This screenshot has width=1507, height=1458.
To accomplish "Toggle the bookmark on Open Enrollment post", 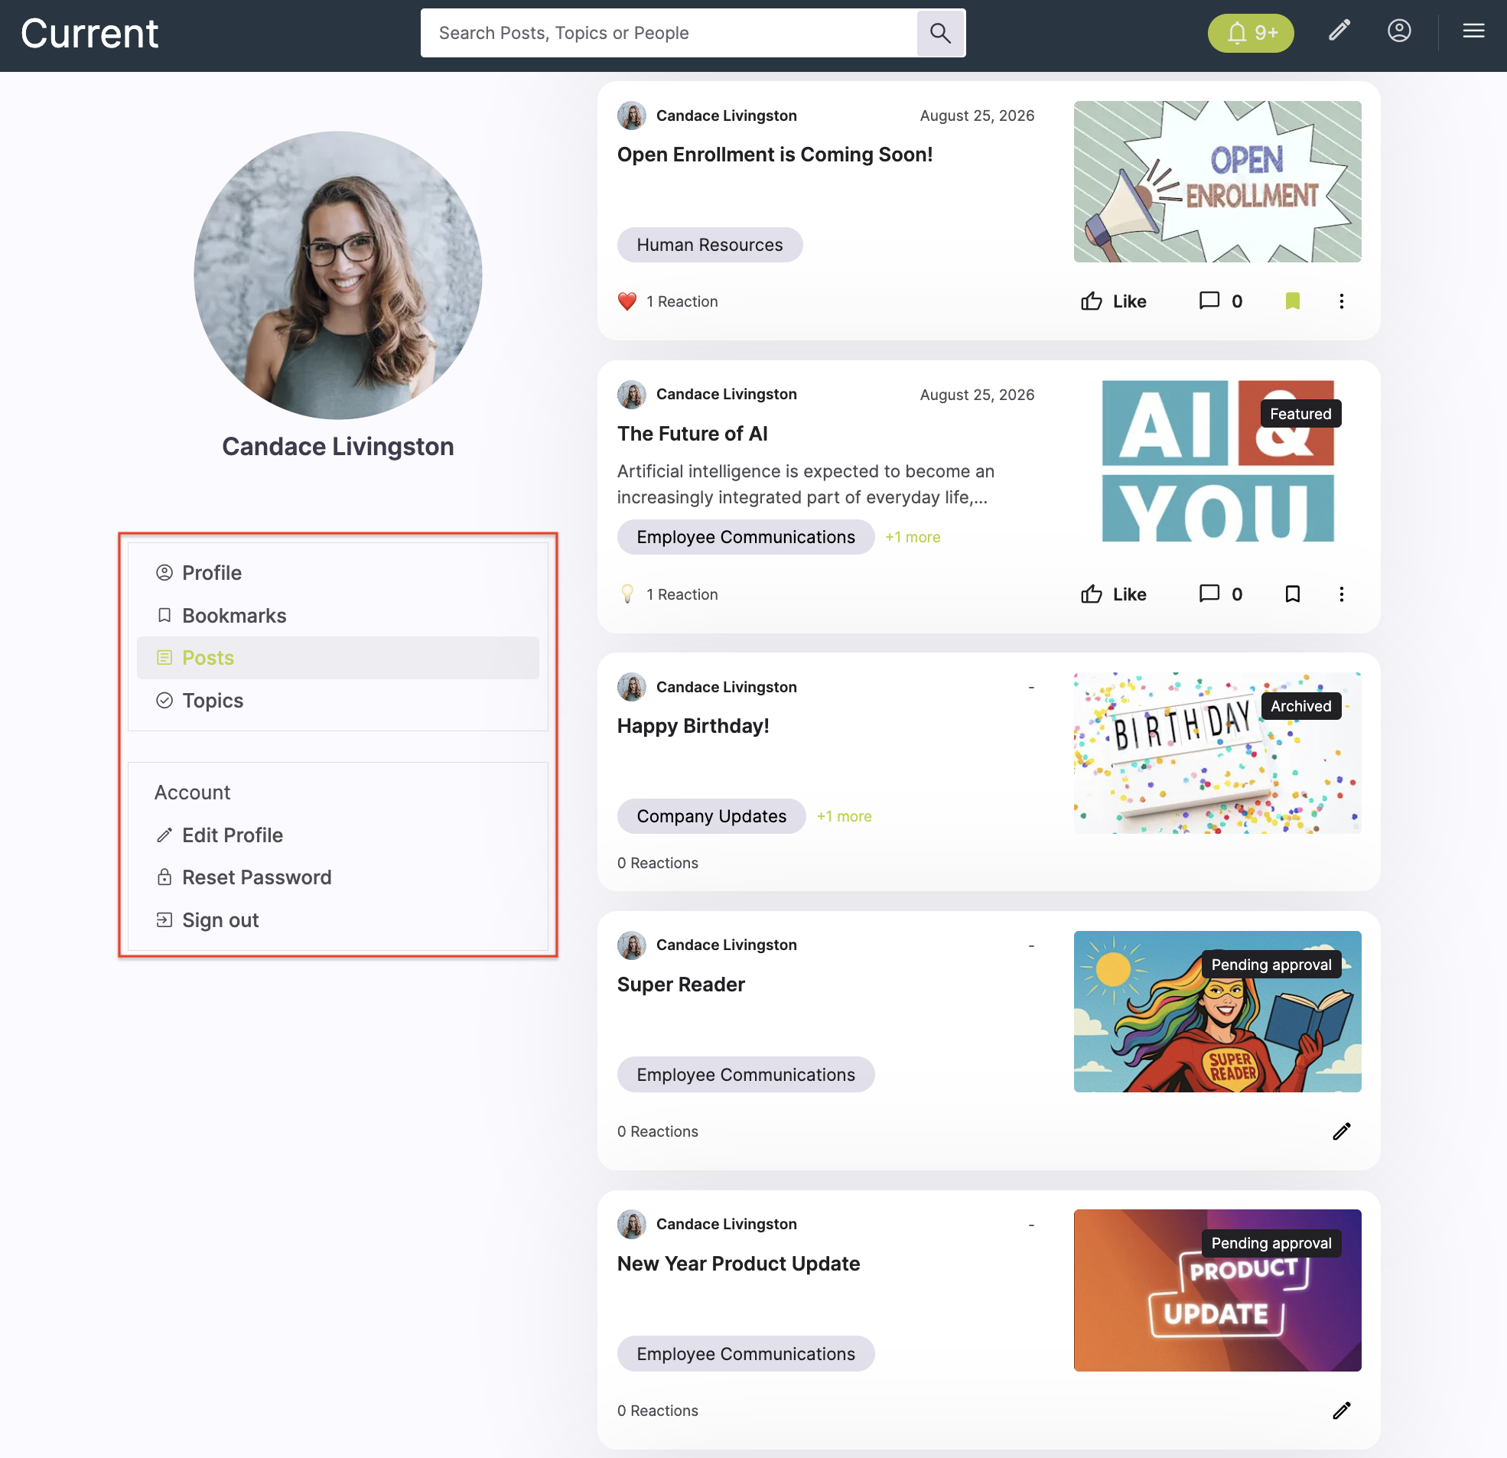I will 1293,301.
